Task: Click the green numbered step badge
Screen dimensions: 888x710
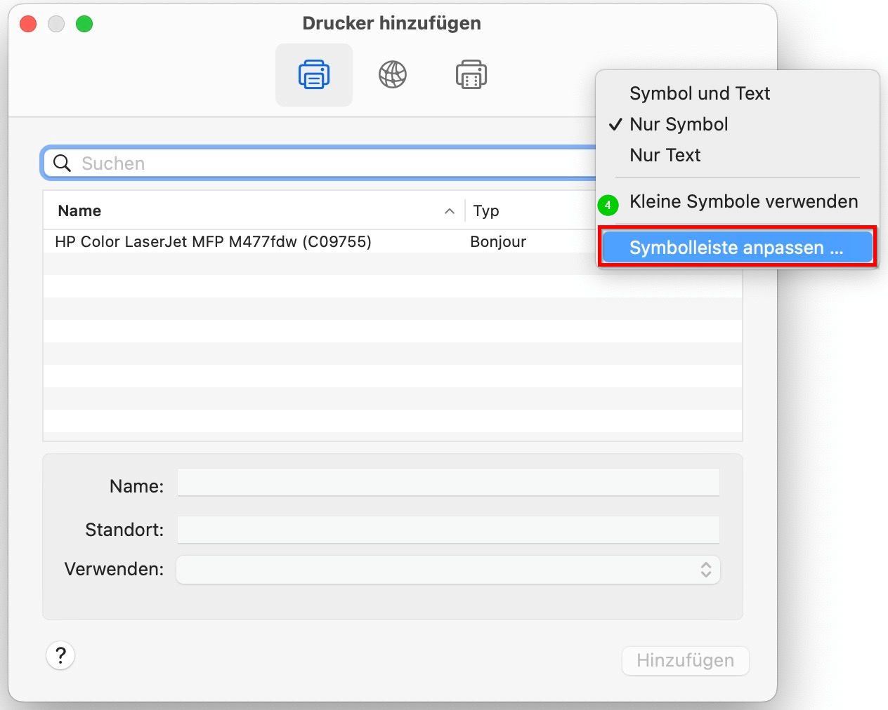Action: point(608,205)
